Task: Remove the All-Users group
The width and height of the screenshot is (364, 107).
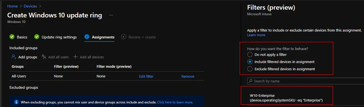Action: [x=188, y=76]
